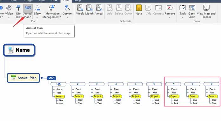Select Goal under month 9
221x121 pixels.
tap(214, 100)
